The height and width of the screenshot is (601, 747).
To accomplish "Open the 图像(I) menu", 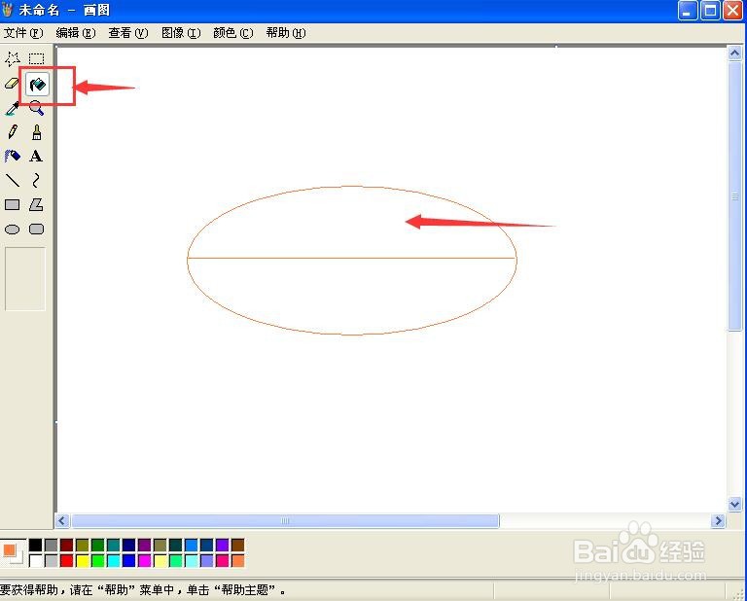I will click(181, 33).
